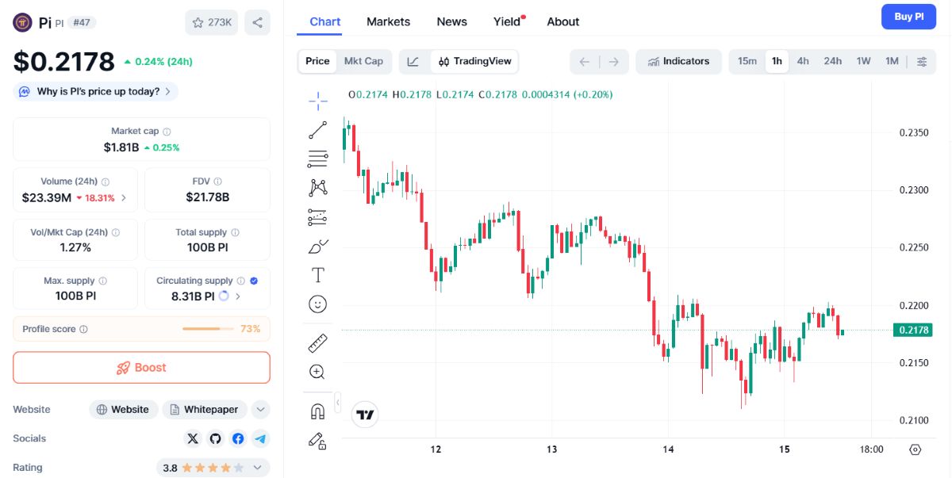Activate the zoom in tool

pyautogui.click(x=317, y=372)
